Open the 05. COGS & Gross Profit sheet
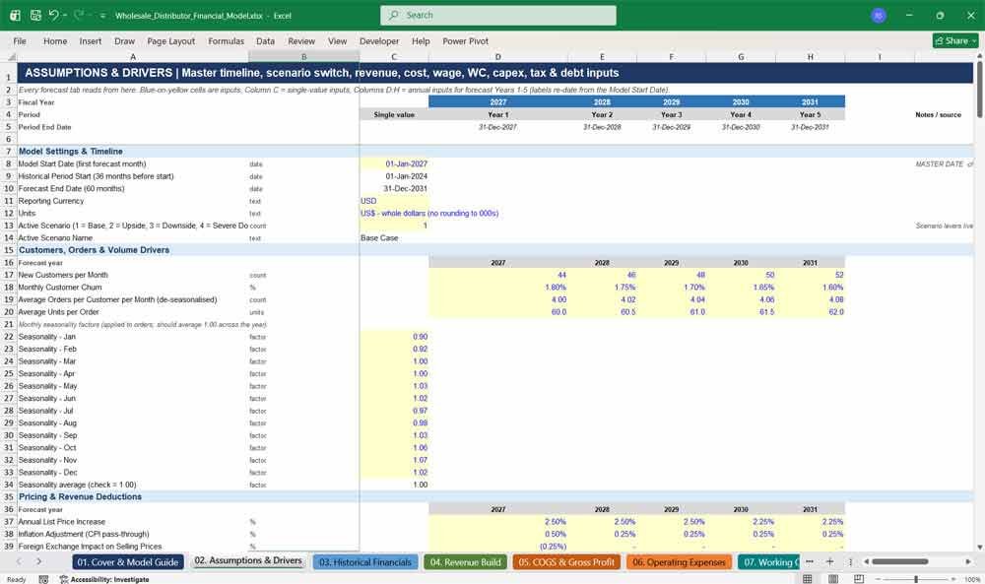 point(566,562)
